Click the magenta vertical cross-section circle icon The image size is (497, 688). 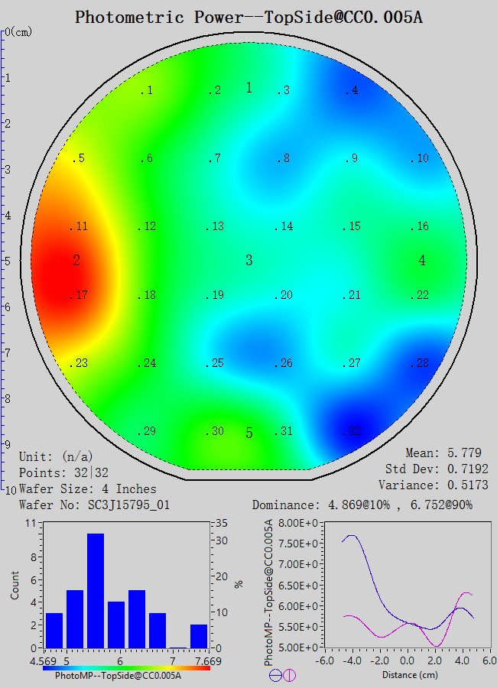click(289, 675)
